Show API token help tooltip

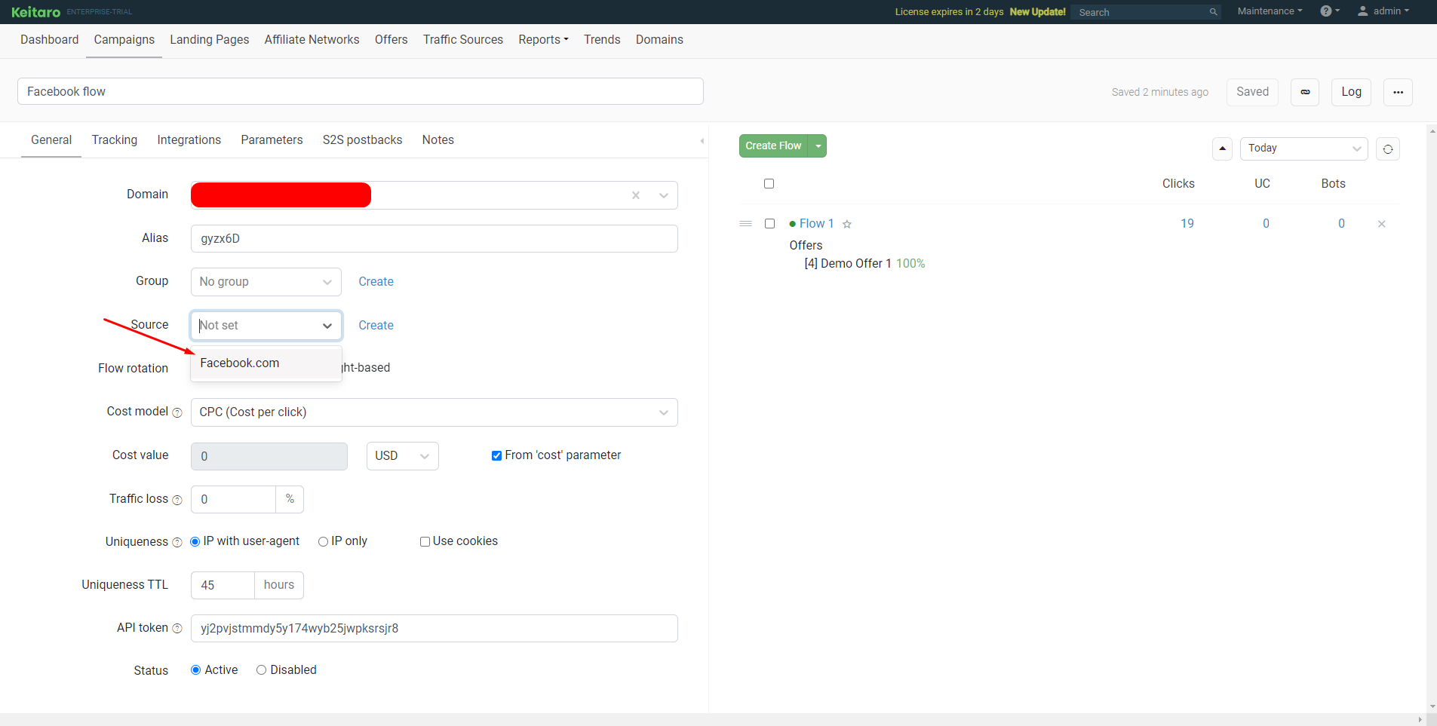pyautogui.click(x=177, y=629)
